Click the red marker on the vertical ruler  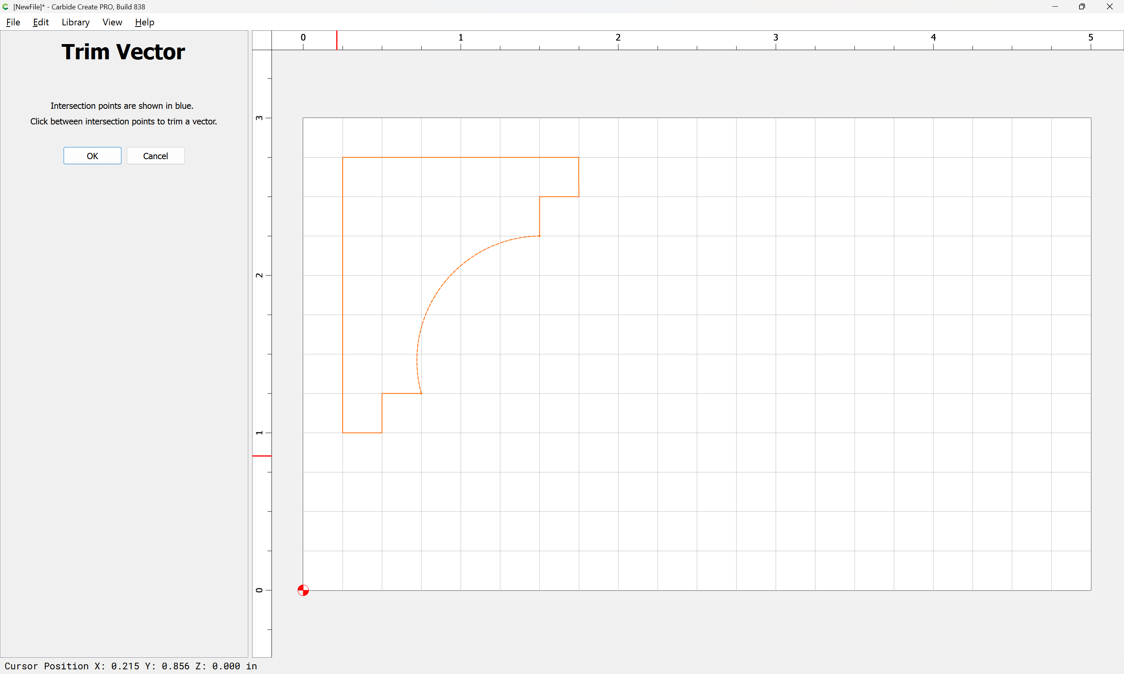point(262,456)
